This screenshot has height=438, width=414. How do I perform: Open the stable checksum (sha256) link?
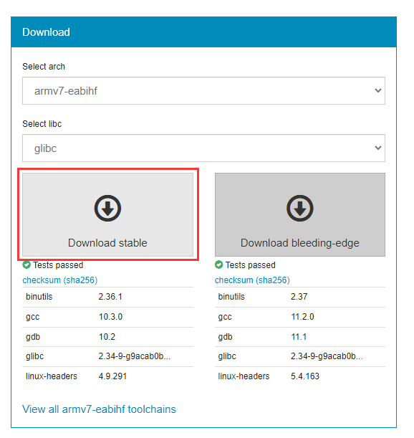point(60,280)
